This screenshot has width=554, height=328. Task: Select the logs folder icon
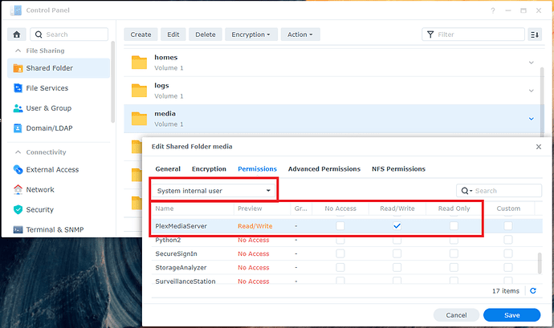(x=139, y=91)
